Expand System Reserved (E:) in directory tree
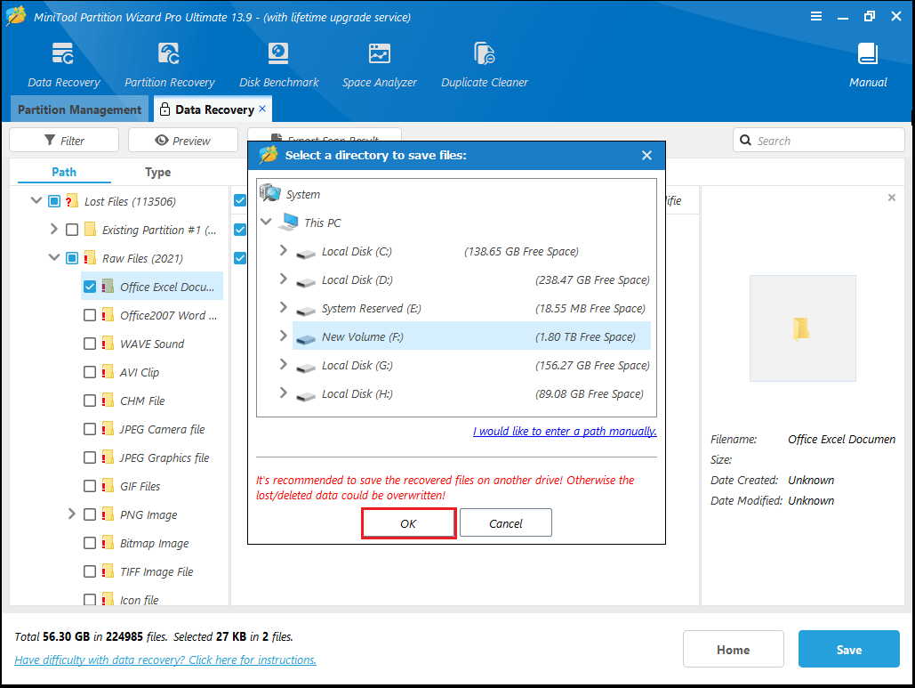This screenshot has height=688, width=915. [x=284, y=307]
